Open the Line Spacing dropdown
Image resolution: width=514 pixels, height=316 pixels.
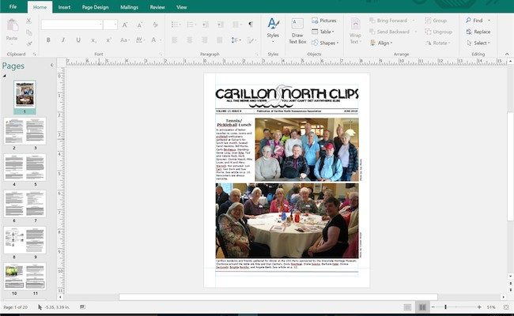coord(236,40)
